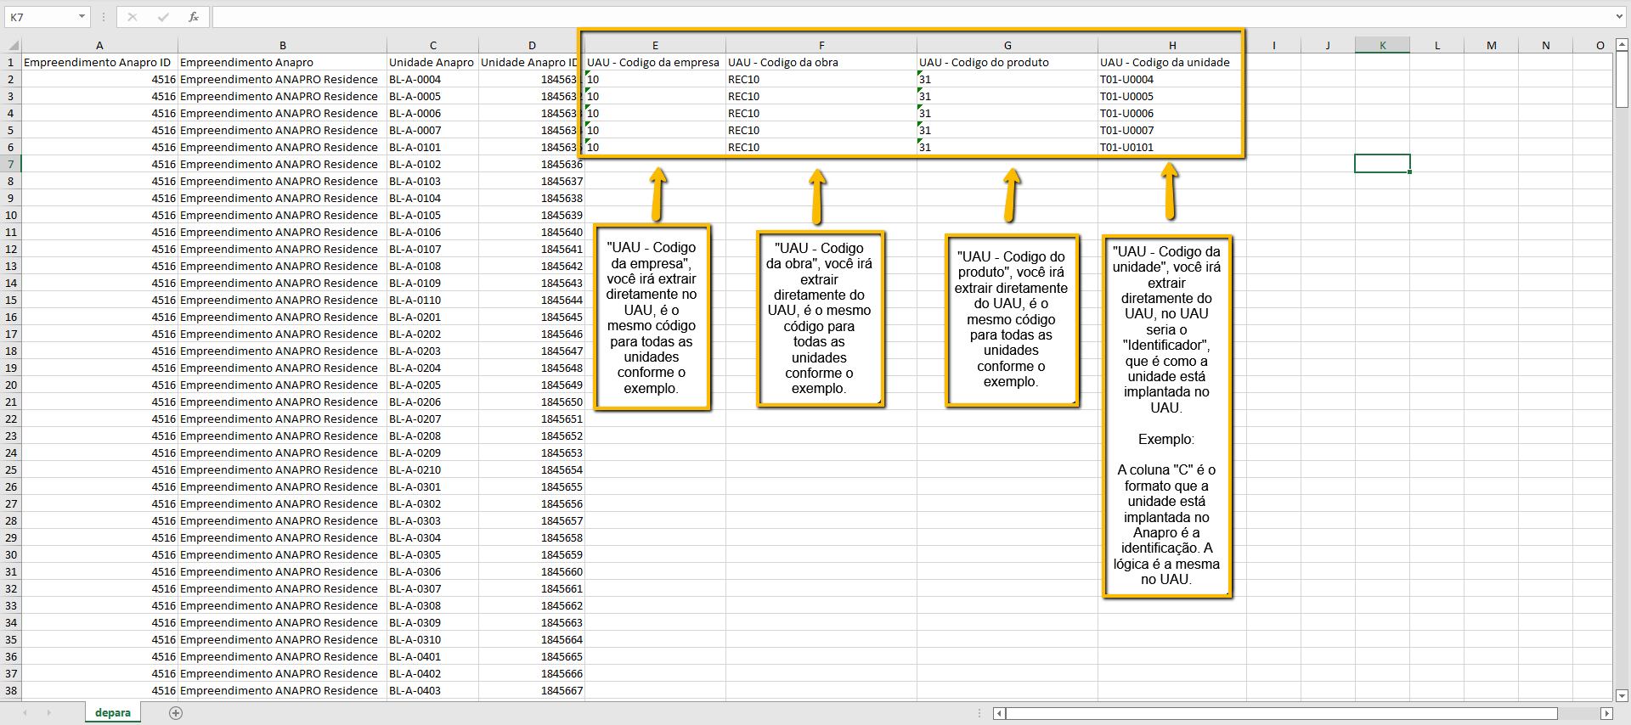1631x725 pixels.
Task: Expand the formula bar using right chevron
Action: click(x=1620, y=17)
